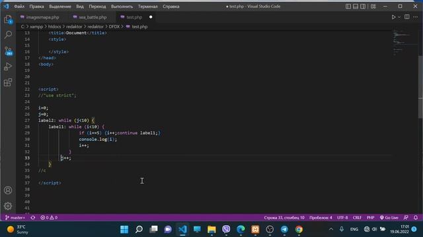
Task: Open Microsoft Edge from taskbar
Action: (241, 229)
